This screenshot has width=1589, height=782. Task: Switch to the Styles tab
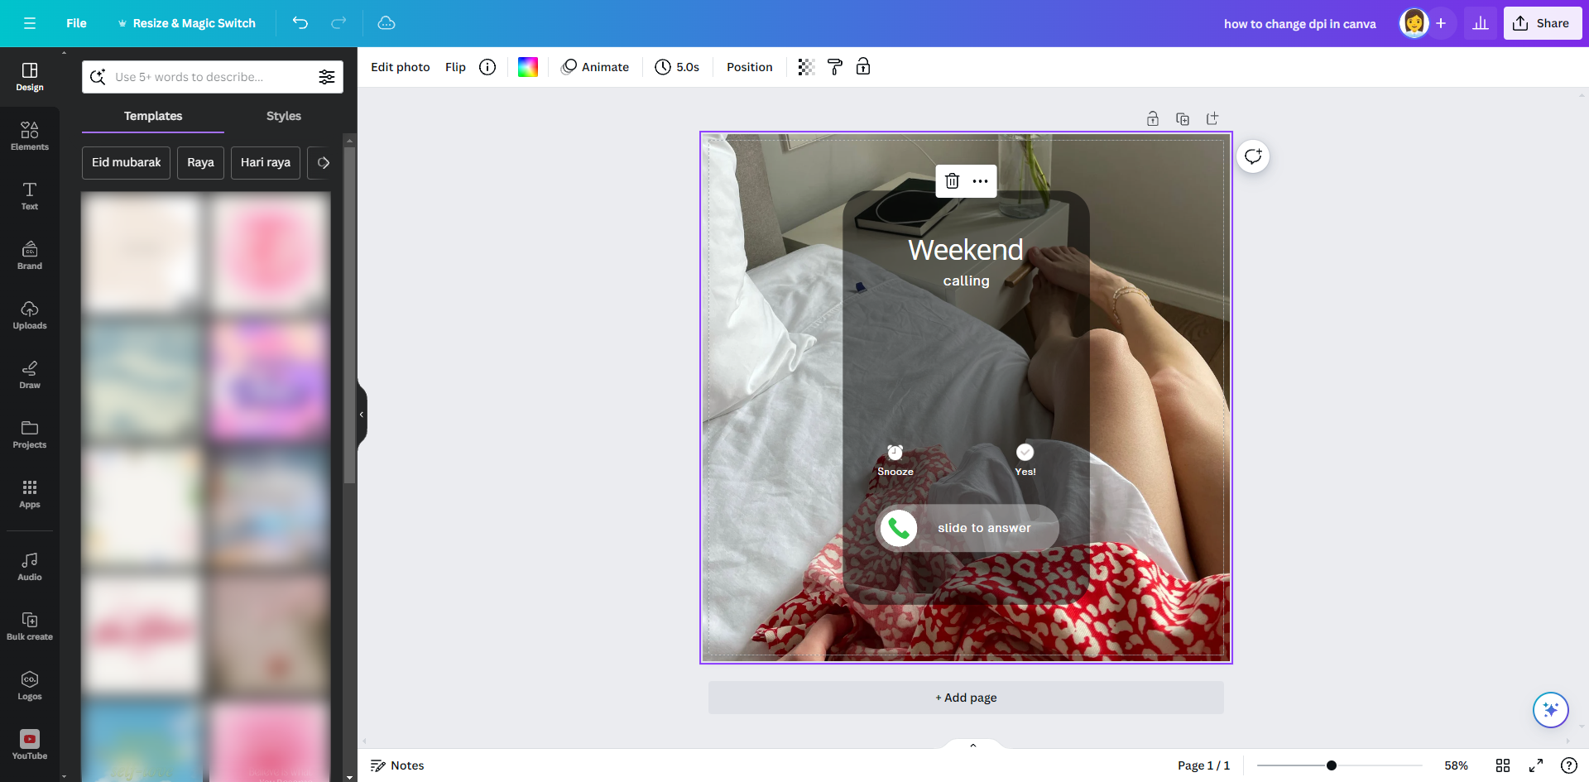click(284, 116)
